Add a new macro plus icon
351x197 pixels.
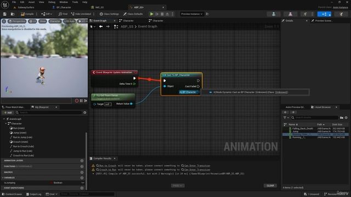pos(82,172)
